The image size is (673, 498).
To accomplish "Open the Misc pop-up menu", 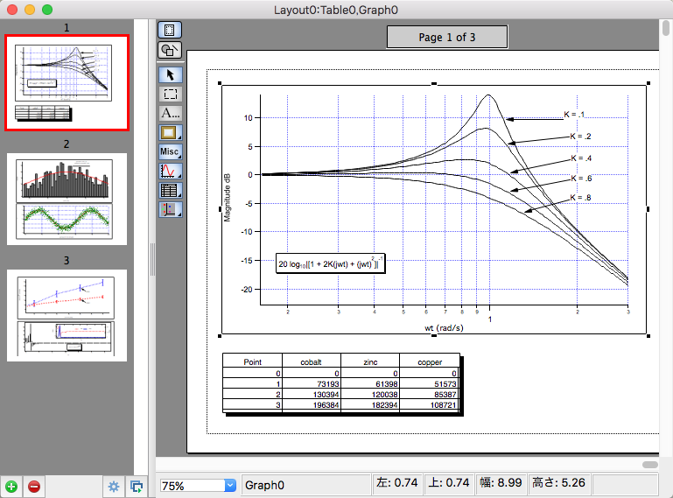I will [x=171, y=151].
